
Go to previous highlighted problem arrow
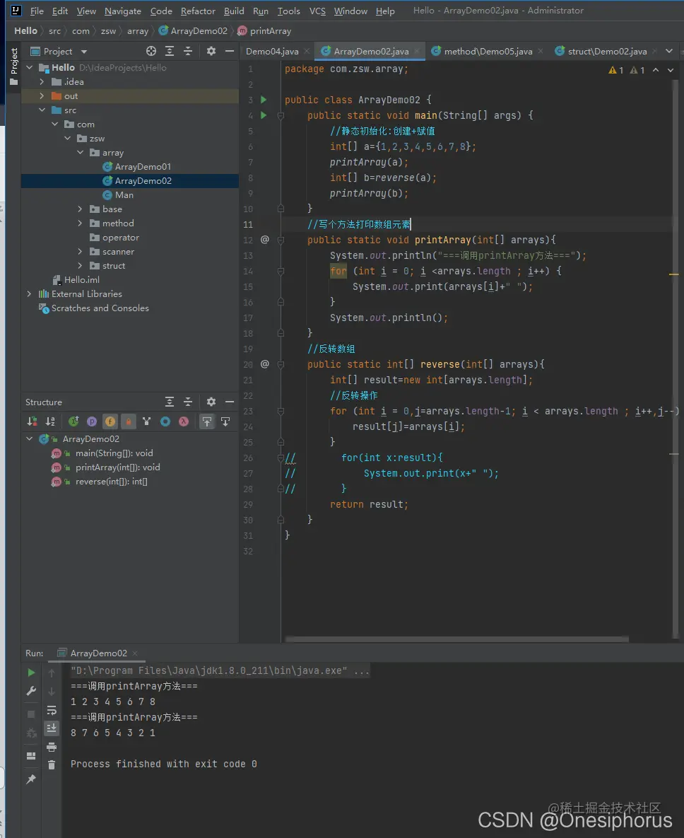click(656, 70)
